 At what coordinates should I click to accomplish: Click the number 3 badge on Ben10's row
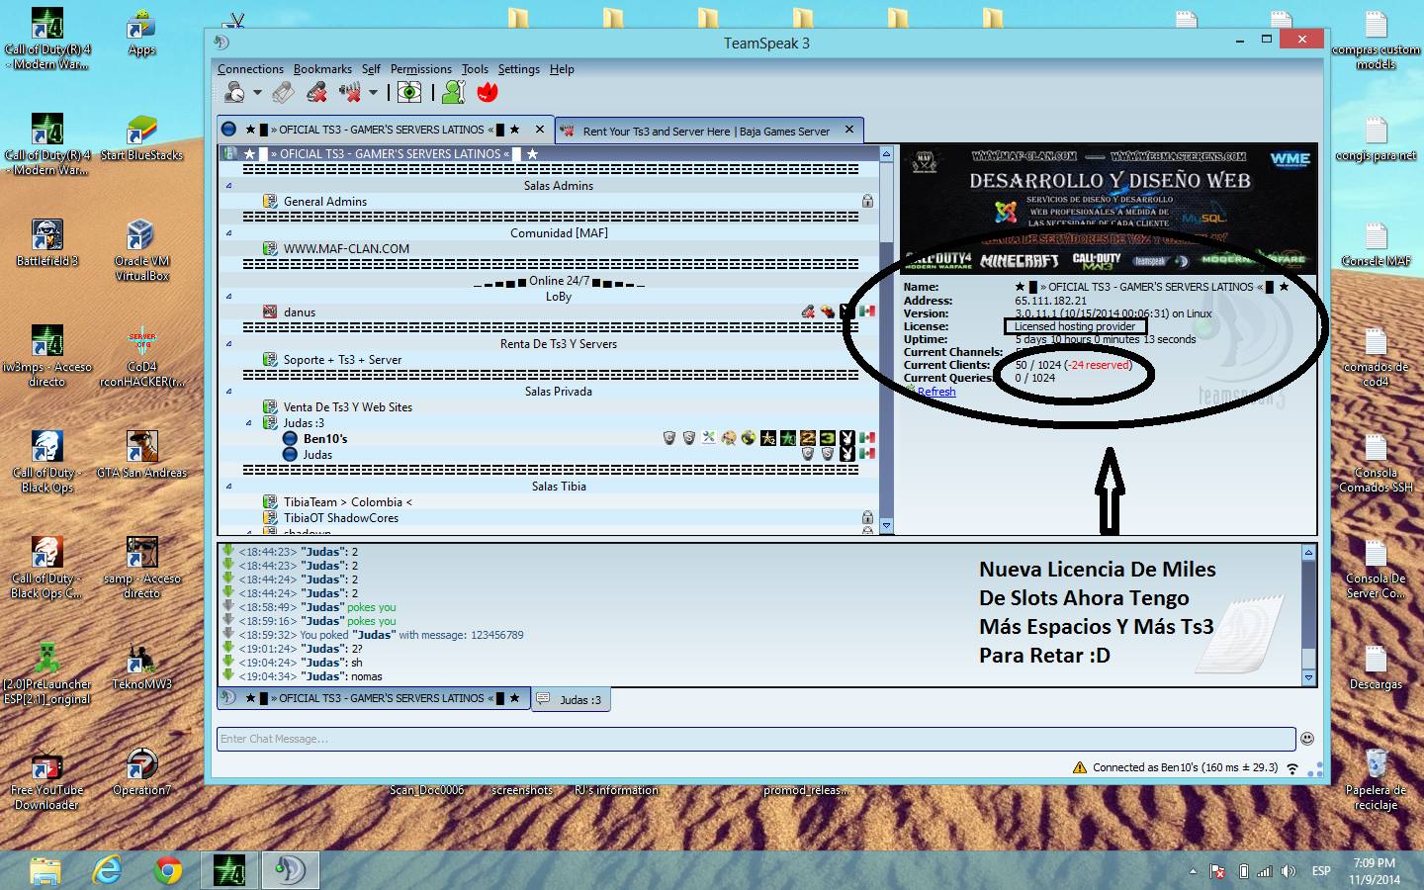pos(828,438)
